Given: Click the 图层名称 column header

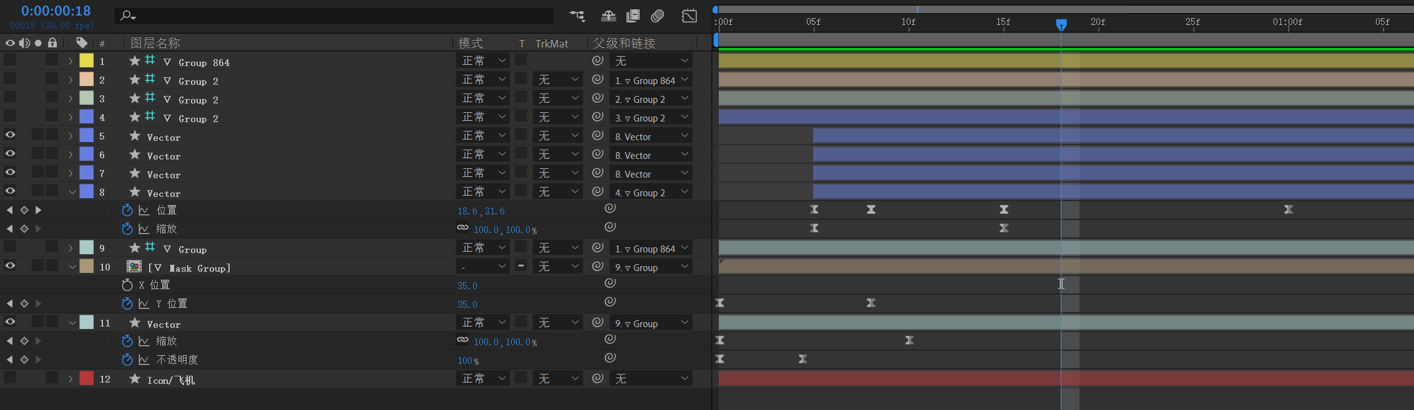Looking at the screenshot, I should tap(155, 43).
